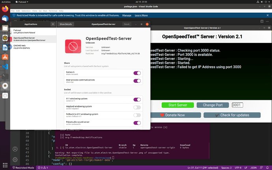272x170 pixels.
Task: Close the Flatseal window
Action: (147, 24)
